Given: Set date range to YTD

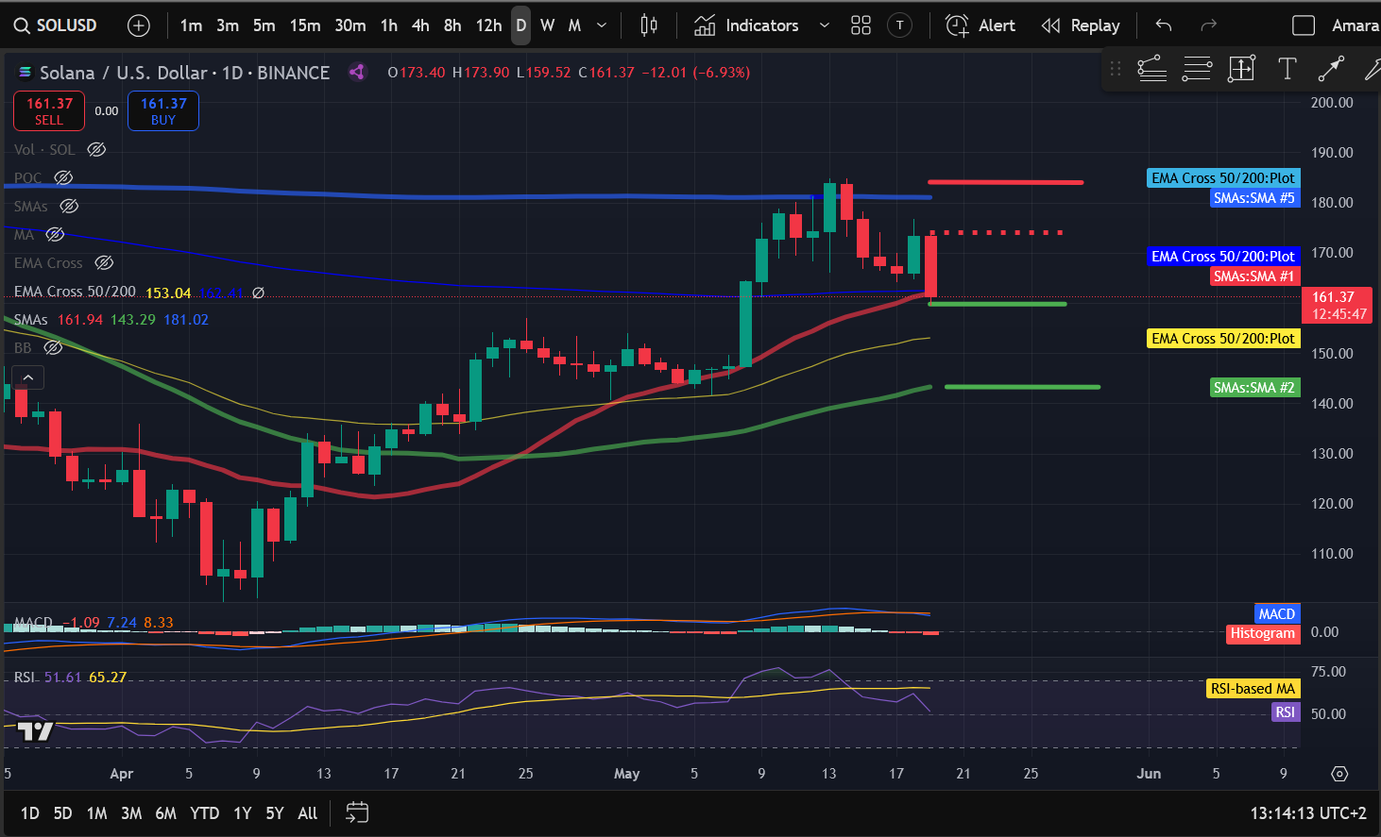Looking at the screenshot, I should (204, 812).
